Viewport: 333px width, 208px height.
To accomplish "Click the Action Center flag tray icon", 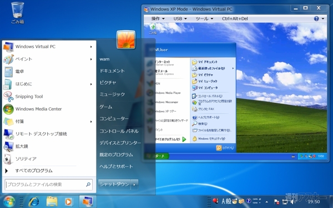I will [276, 202].
